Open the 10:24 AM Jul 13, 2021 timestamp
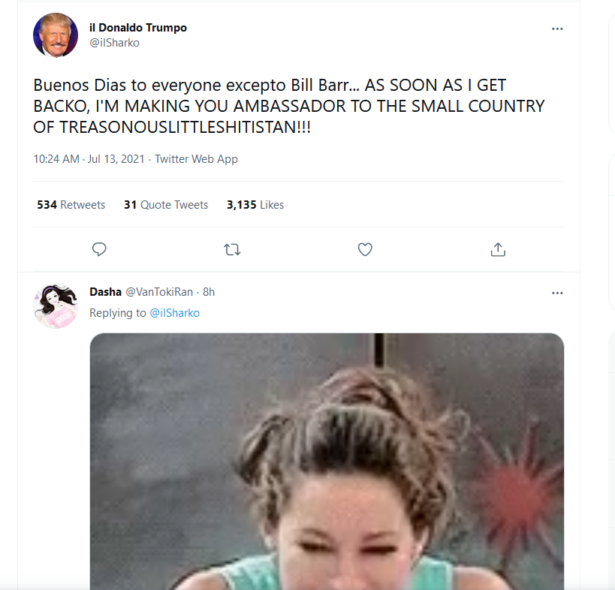The width and height of the screenshot is (615, 590). pos(89,159)
